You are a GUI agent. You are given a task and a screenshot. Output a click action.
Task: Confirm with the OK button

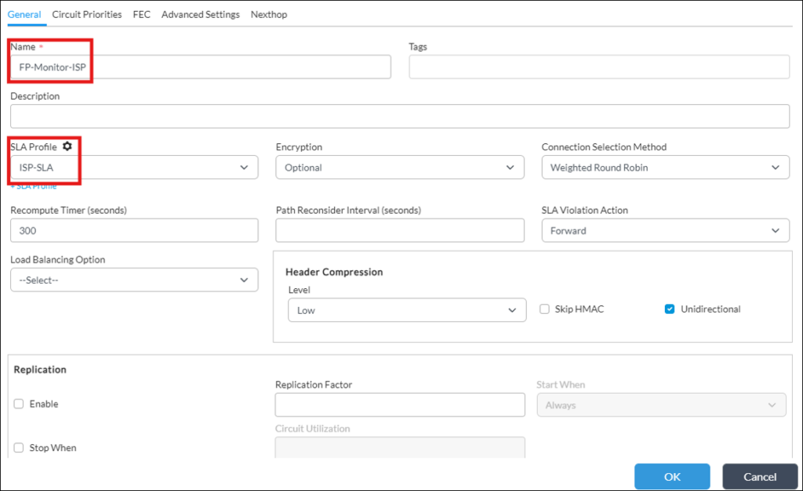point(672,477)
